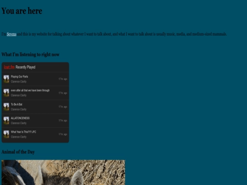Click the Animal of the Day heading
This screenshot has height=185, width=247.
click(18, 152)
